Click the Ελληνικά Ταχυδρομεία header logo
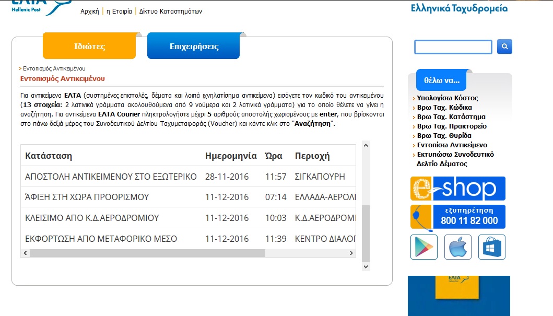The height and width of the screenshot is (316, 553). pyautogui.click(x=459, y=7)
